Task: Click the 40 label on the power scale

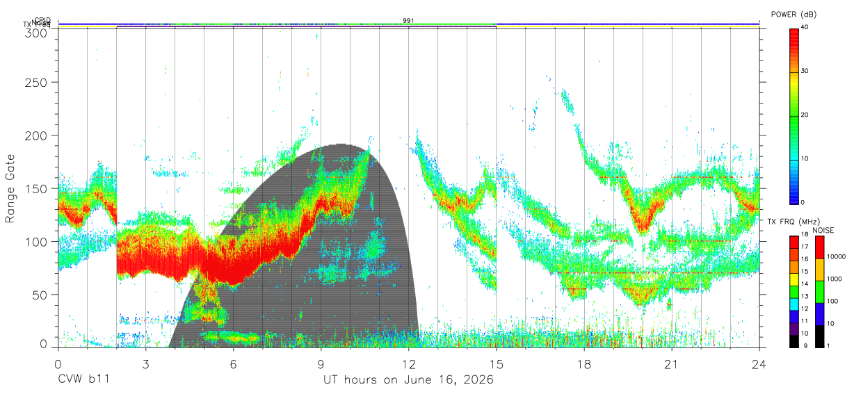Action: coord(805,28)
